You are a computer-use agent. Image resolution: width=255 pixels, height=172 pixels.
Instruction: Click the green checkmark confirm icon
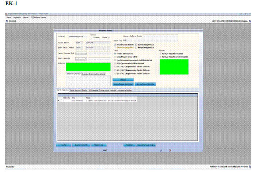(x=160, y=150)
